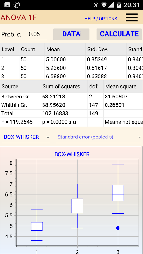Edit the Prob. α value field
Screen dimensions: 143x254
pos(37,34)
